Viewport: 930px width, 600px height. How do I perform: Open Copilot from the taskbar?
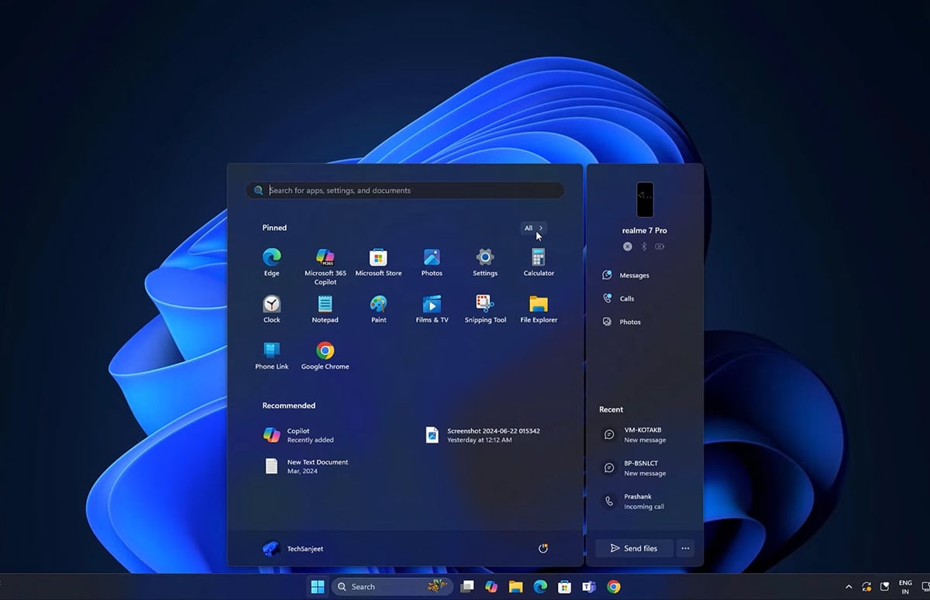[491, 587]
